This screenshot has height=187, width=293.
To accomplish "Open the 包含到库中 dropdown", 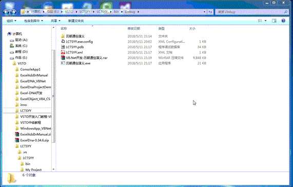I will (x=33, y=21).
